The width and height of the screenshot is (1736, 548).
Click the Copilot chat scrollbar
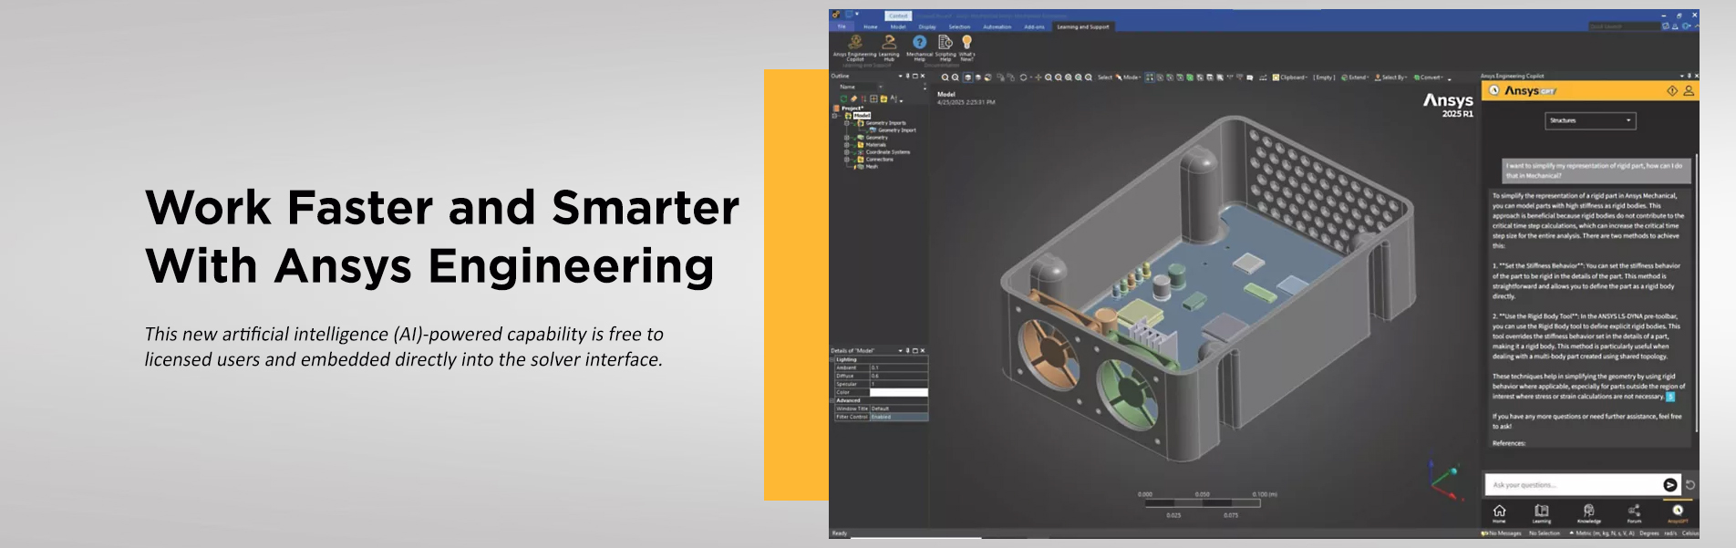click(x=1696, y=292)
